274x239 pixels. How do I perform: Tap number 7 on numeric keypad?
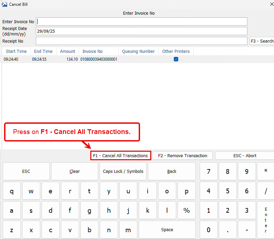(x=209, y=171)
